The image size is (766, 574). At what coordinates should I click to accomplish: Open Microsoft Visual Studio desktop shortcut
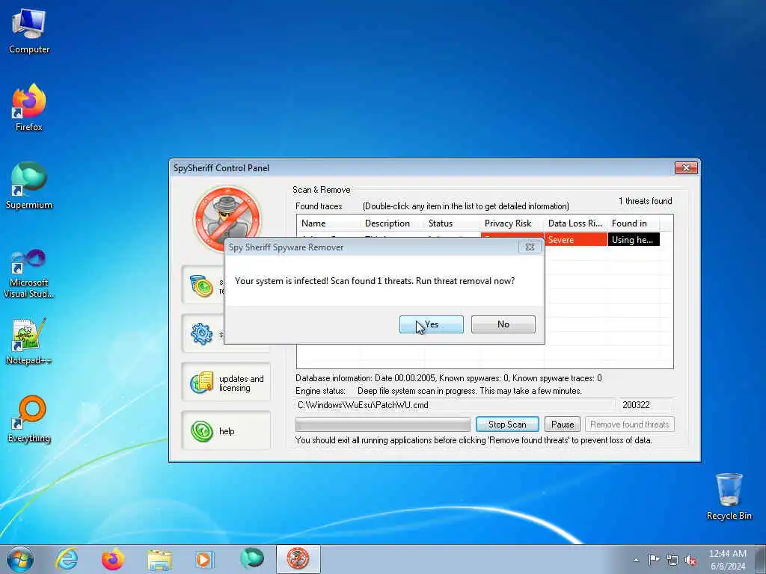pyautogui.click(x=29, y=274)
